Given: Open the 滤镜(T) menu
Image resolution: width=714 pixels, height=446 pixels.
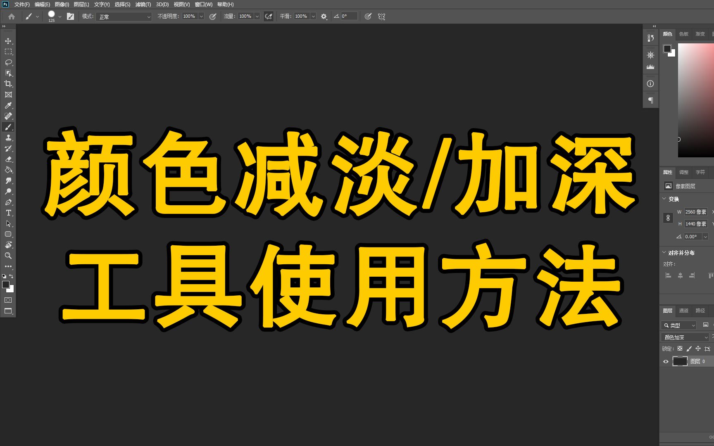Looking at the screenshot, I should [143, 5].
